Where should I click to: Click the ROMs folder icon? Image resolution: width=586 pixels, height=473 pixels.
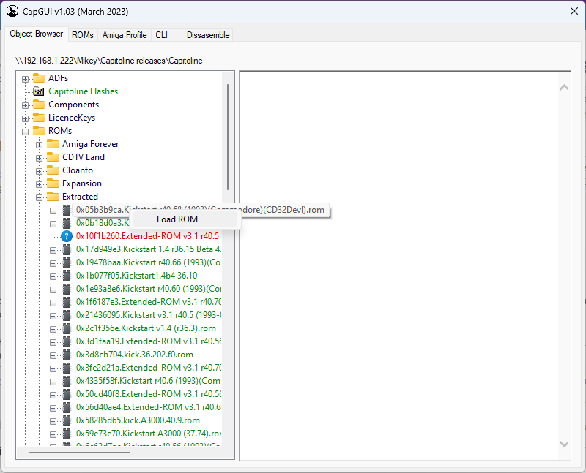pyautogui.click(x=39, y=131)
